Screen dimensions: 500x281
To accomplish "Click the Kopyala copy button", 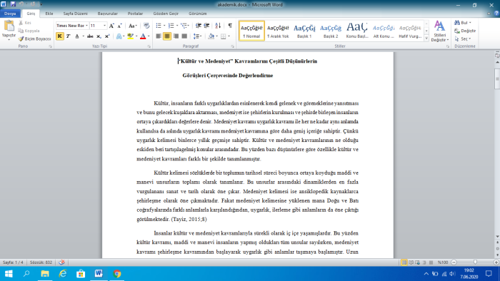I will (x=29, y=31).
